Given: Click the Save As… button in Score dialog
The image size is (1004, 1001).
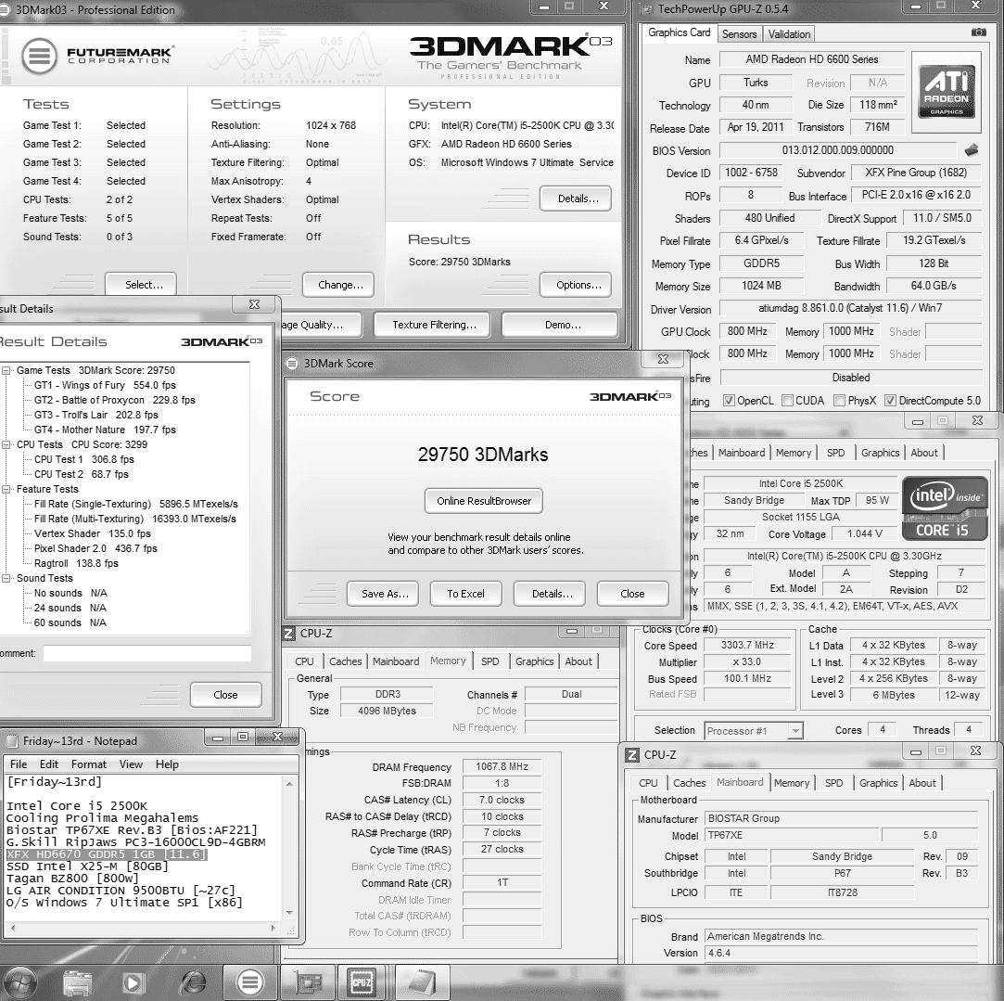Looking at the screenshot, I should [x=384, y=594].
